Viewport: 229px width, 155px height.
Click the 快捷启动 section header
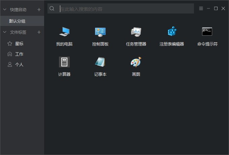coord(18,10)
